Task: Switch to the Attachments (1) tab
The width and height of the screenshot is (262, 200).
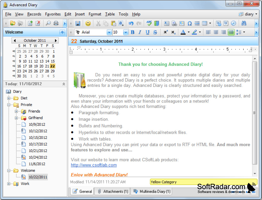Action: 113,191
